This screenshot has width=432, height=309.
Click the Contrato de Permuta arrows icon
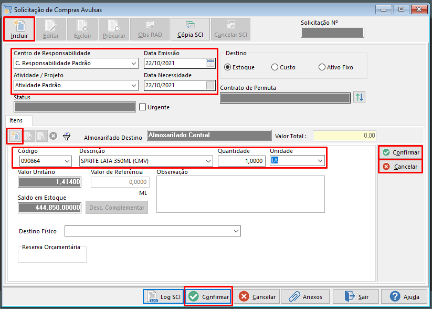(359, 97)
